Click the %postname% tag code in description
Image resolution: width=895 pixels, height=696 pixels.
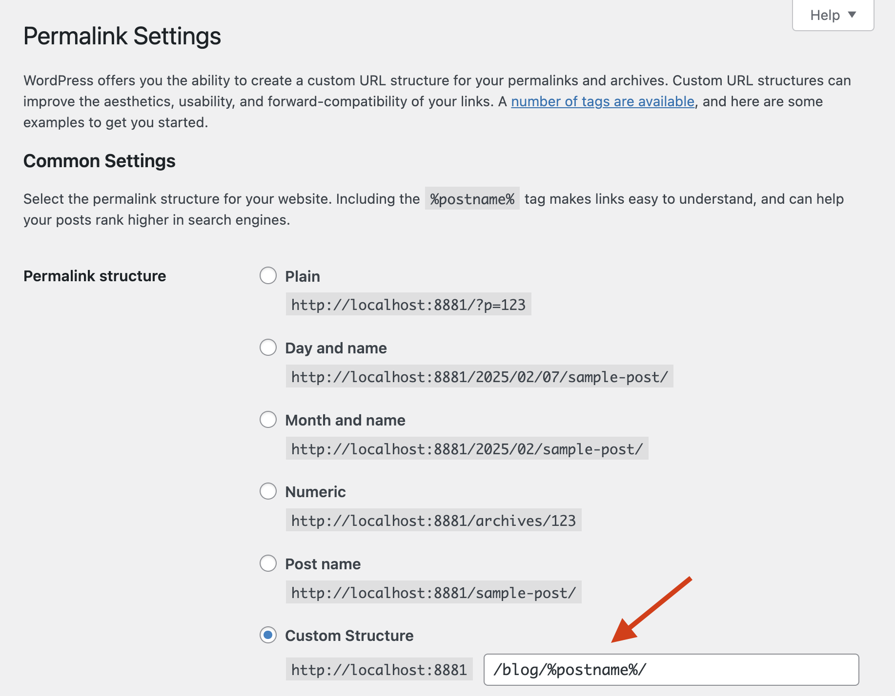[472, 199]
